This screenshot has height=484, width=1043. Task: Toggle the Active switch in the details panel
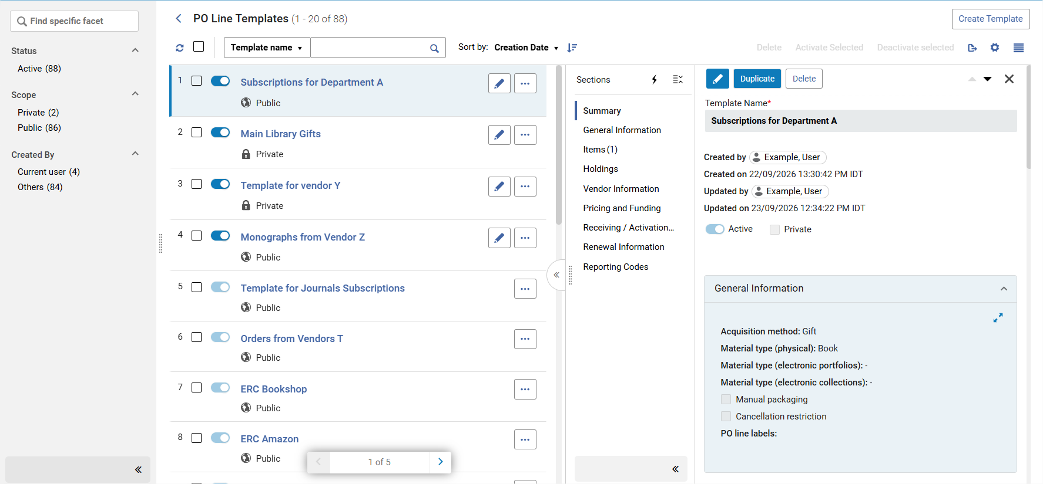point(715,229)
